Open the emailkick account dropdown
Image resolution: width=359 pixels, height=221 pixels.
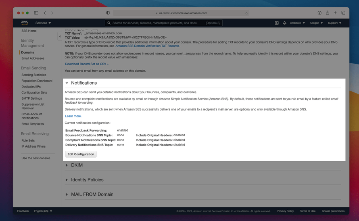point(297,23)
